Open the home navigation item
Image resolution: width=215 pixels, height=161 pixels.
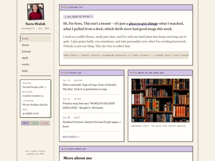(35, 39)
